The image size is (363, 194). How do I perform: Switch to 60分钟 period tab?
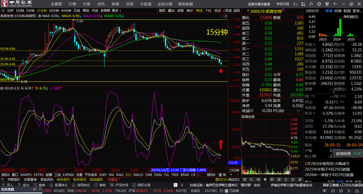[x=66, y=10]
